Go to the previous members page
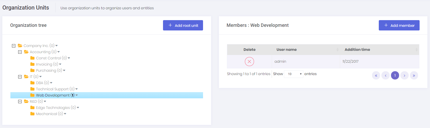Screen dimensions: 430x128 pyautogui.click(x=386, y=75)
